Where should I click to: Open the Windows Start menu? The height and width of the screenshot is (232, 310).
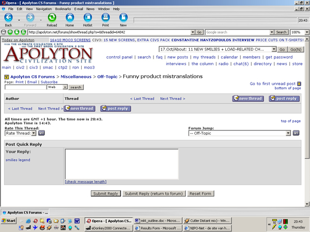9,220
